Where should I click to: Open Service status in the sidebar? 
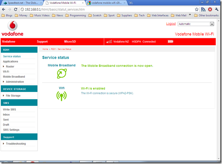pyautogui.click(x=12, y=57)
